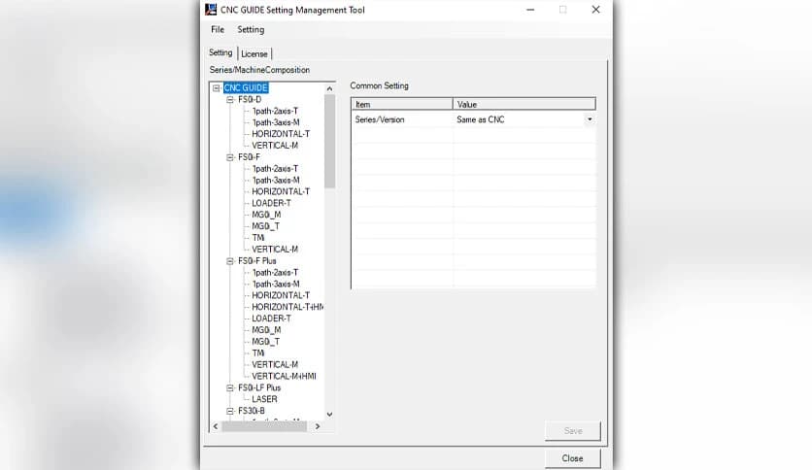The height and width of the screenshot is (470, 812).
Task: Minimize the Setting Management Tool window
Action: pos(530,10)
